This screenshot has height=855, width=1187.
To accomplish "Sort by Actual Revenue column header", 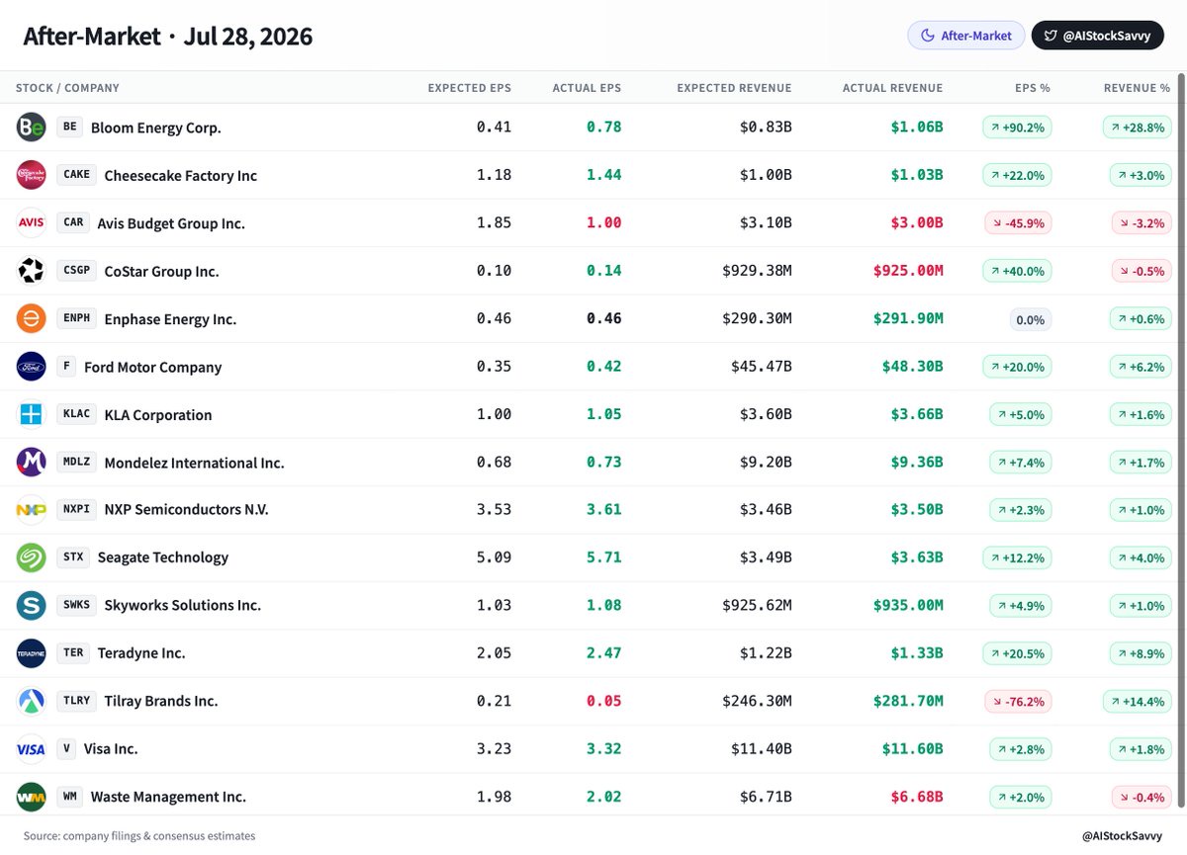I will tap(892, 88).
